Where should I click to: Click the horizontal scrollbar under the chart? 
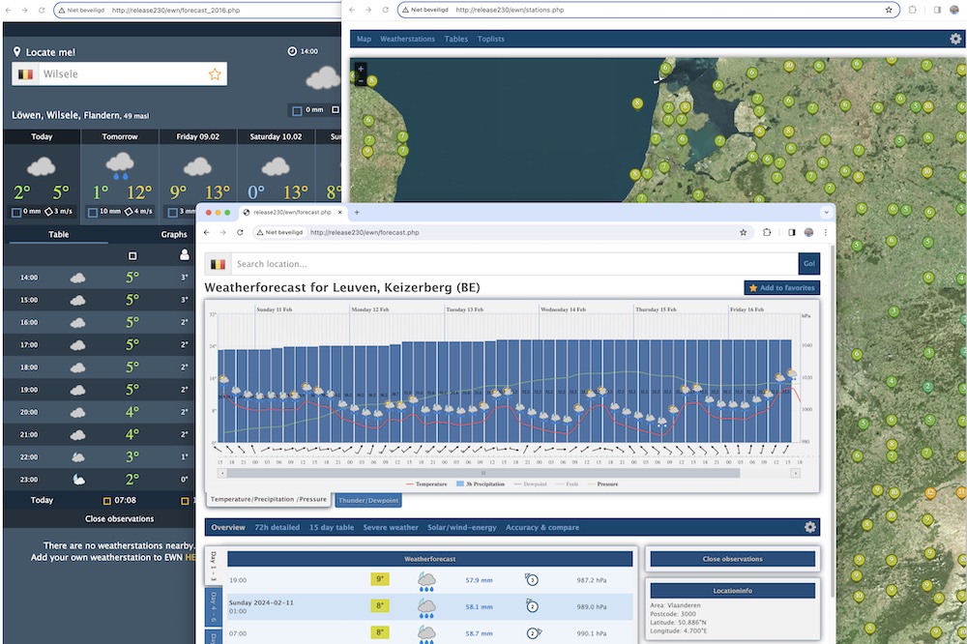click(483, 473)
